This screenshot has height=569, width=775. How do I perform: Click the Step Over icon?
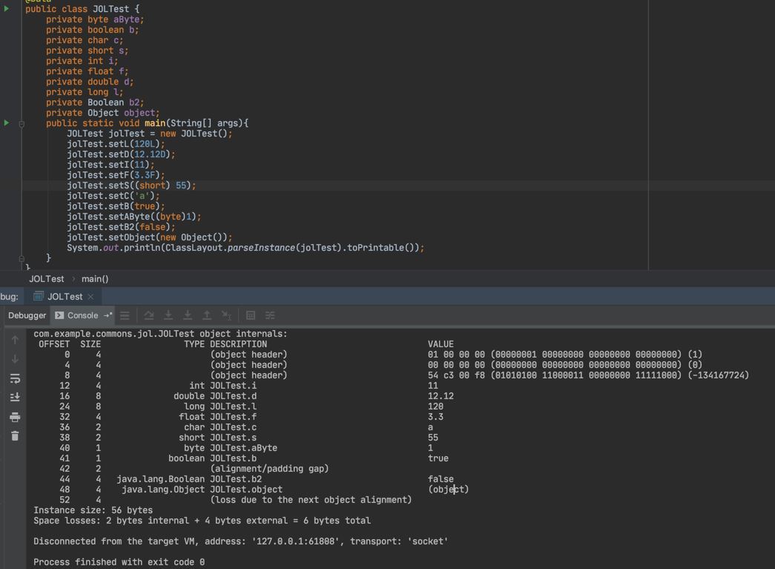point(149,315)
